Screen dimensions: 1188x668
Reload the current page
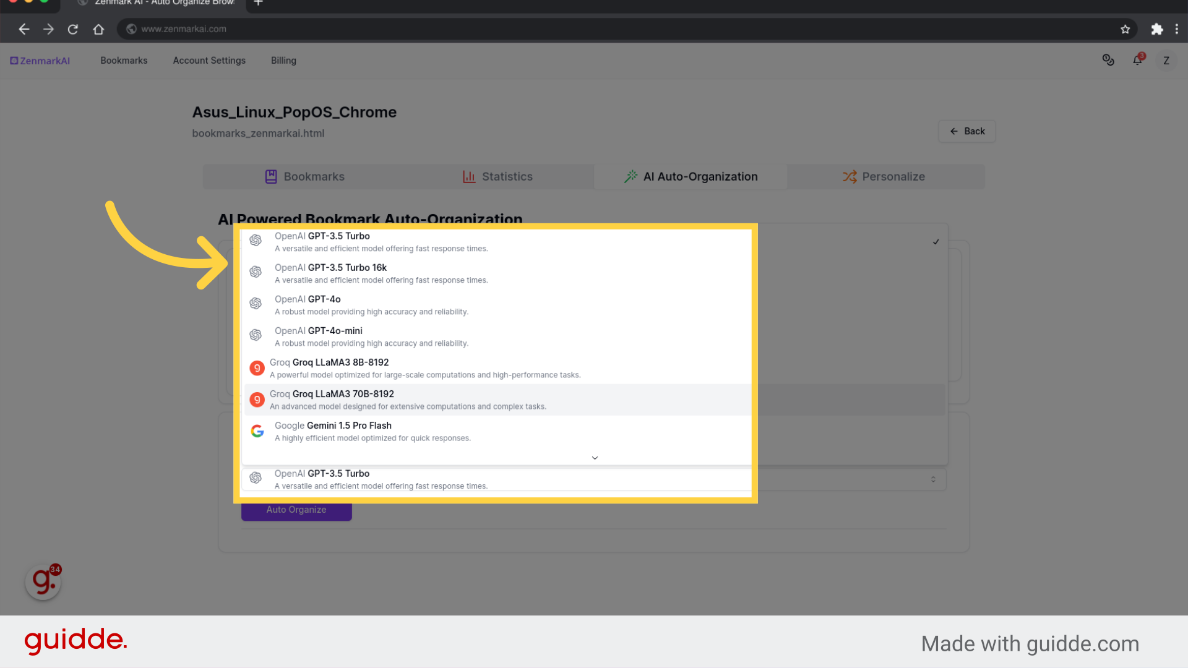click(x=73, y=29)
